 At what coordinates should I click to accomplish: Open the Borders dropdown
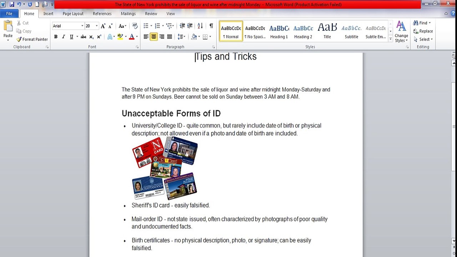pyautogui.click(x=210, y=37)
